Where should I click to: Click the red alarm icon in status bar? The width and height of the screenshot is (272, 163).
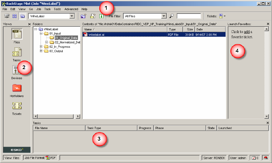click(x=266, y=158)
